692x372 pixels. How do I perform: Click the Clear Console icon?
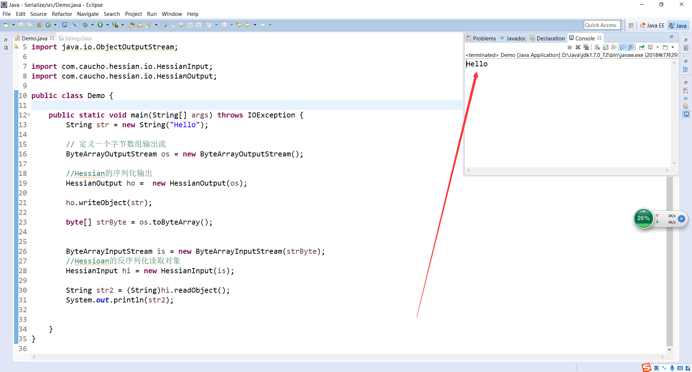597,47
